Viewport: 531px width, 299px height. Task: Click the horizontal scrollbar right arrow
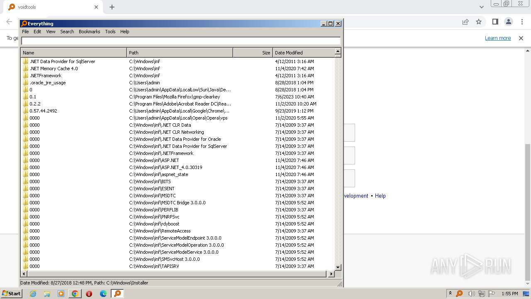pyautogui.click(x=331, y=274)
